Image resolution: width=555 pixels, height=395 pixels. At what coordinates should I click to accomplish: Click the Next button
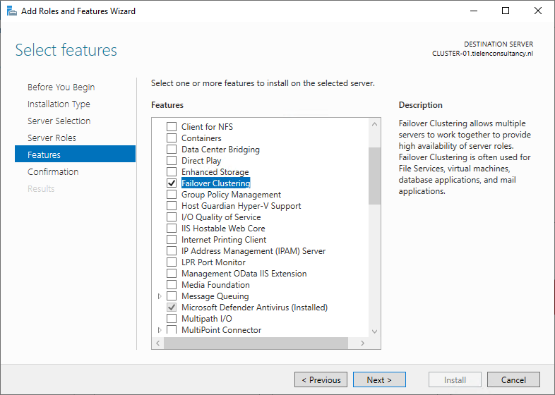coord(379,379)
